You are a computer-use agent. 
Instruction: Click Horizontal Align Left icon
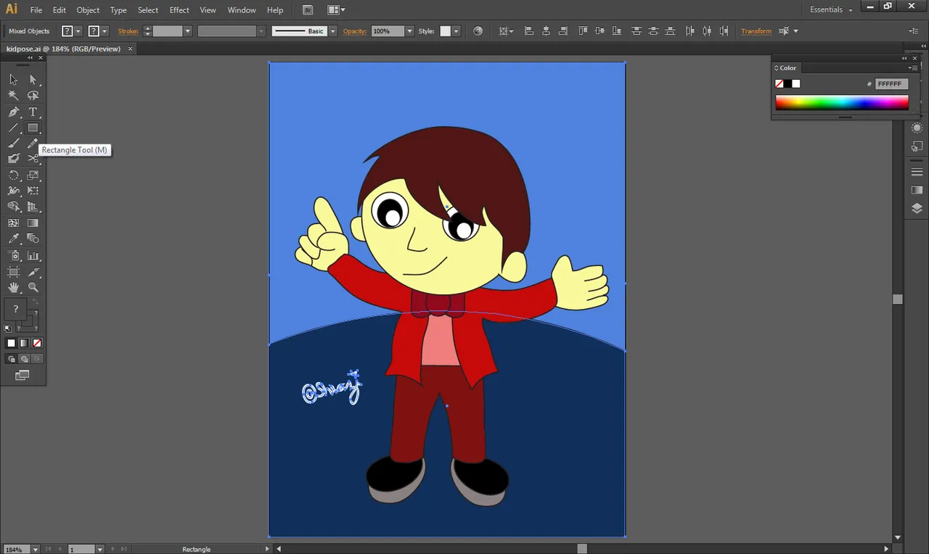pyautogui.click(x=529, y=31)
